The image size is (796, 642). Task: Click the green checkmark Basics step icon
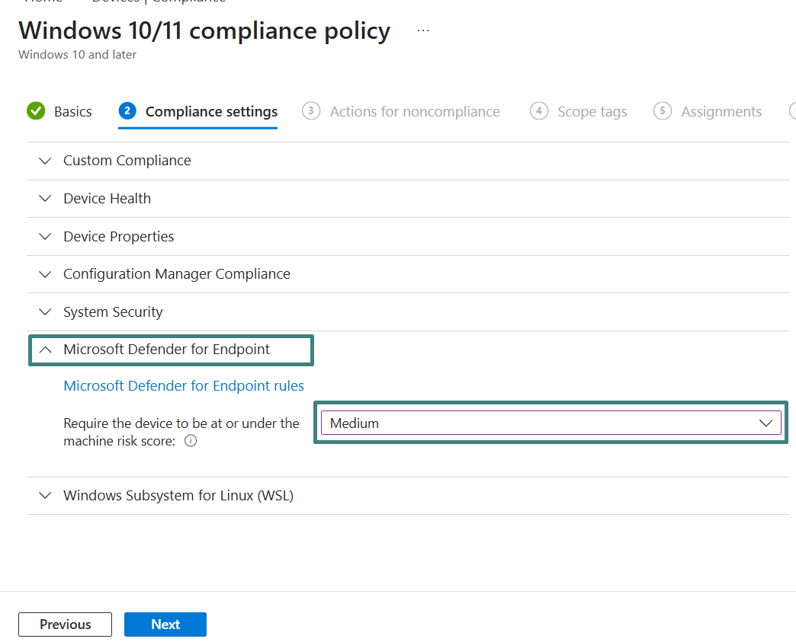[36, 111]
